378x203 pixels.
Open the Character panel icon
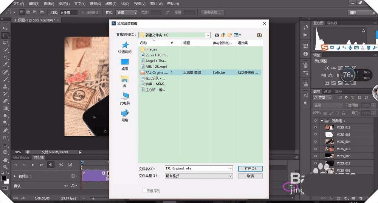pyautogui.click(x=305, y=95)
